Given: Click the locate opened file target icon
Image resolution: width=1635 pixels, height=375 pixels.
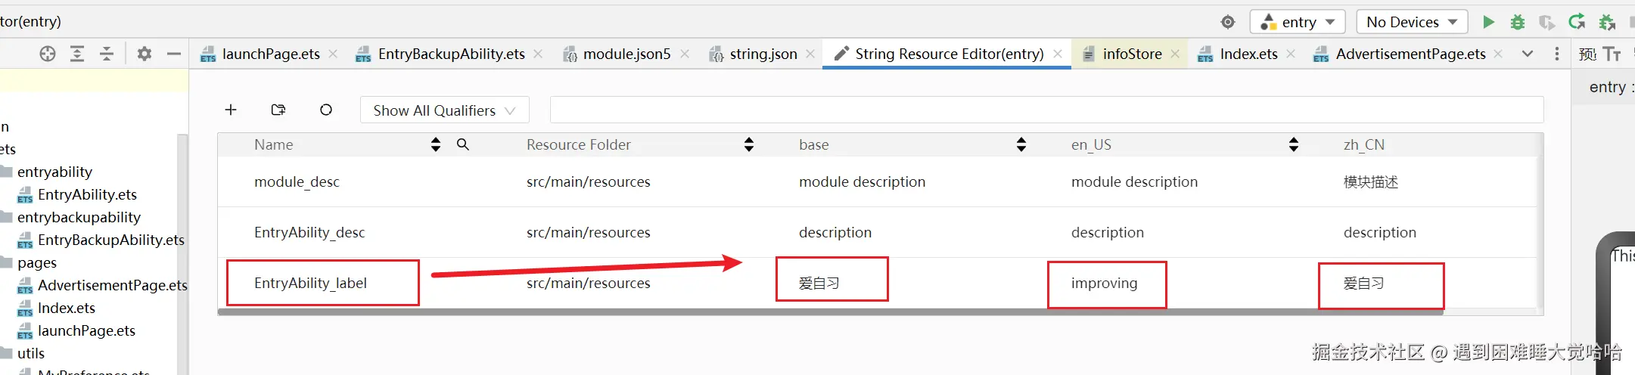Looking at the screenshot, I should click(48, 54).
